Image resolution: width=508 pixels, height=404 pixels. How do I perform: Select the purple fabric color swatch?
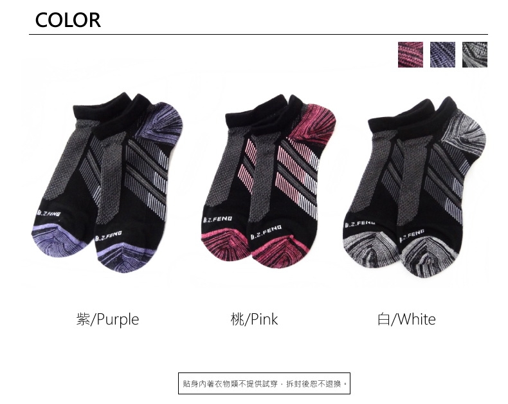click(442, 55)
